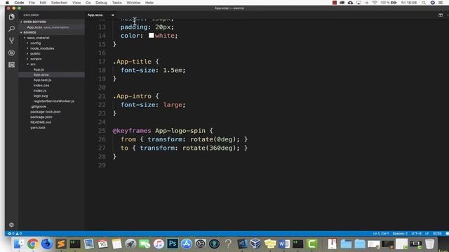This screenshot has width=449, height=252.
Task: Open the Manage gear menu
Action: pos(11,225)
